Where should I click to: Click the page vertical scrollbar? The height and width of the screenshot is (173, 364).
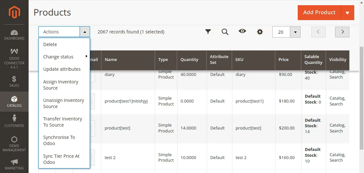click(362, 97)
